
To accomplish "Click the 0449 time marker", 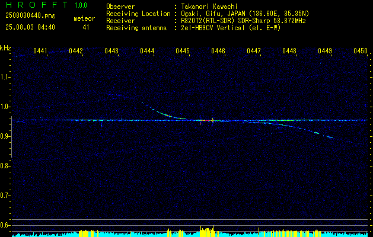I will [x=325, y=50].
